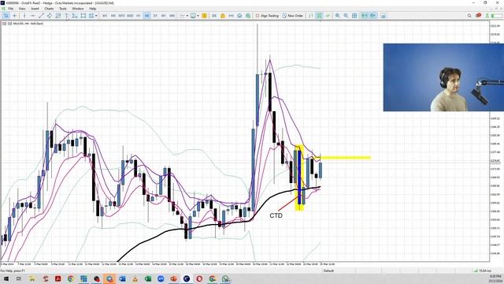Open the search magnifier icon
Screen dimensions: 504x284
469,16
